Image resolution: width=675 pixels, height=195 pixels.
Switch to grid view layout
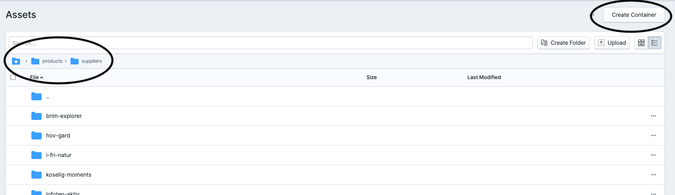click(641, 43)
